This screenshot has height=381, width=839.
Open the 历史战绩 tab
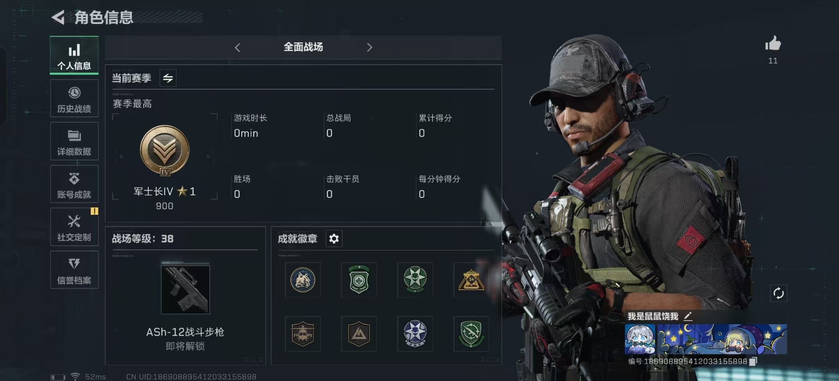pos(74,98)
